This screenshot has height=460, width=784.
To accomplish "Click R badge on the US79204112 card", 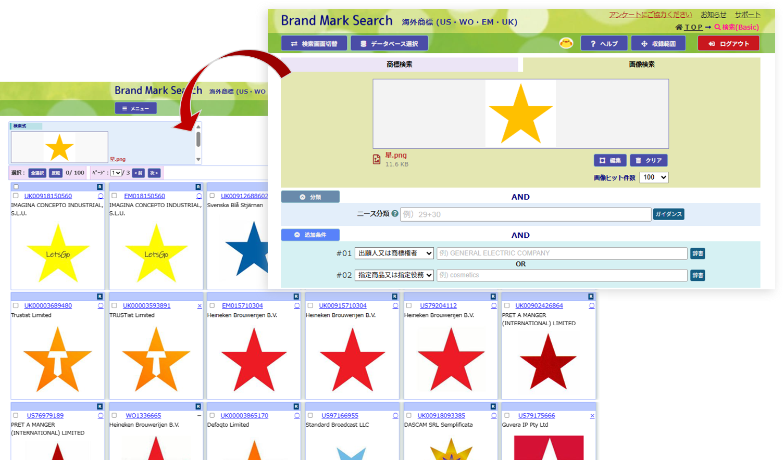I will [493, 297].
